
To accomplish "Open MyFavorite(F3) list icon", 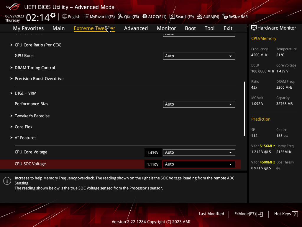I will pos(86,17).
